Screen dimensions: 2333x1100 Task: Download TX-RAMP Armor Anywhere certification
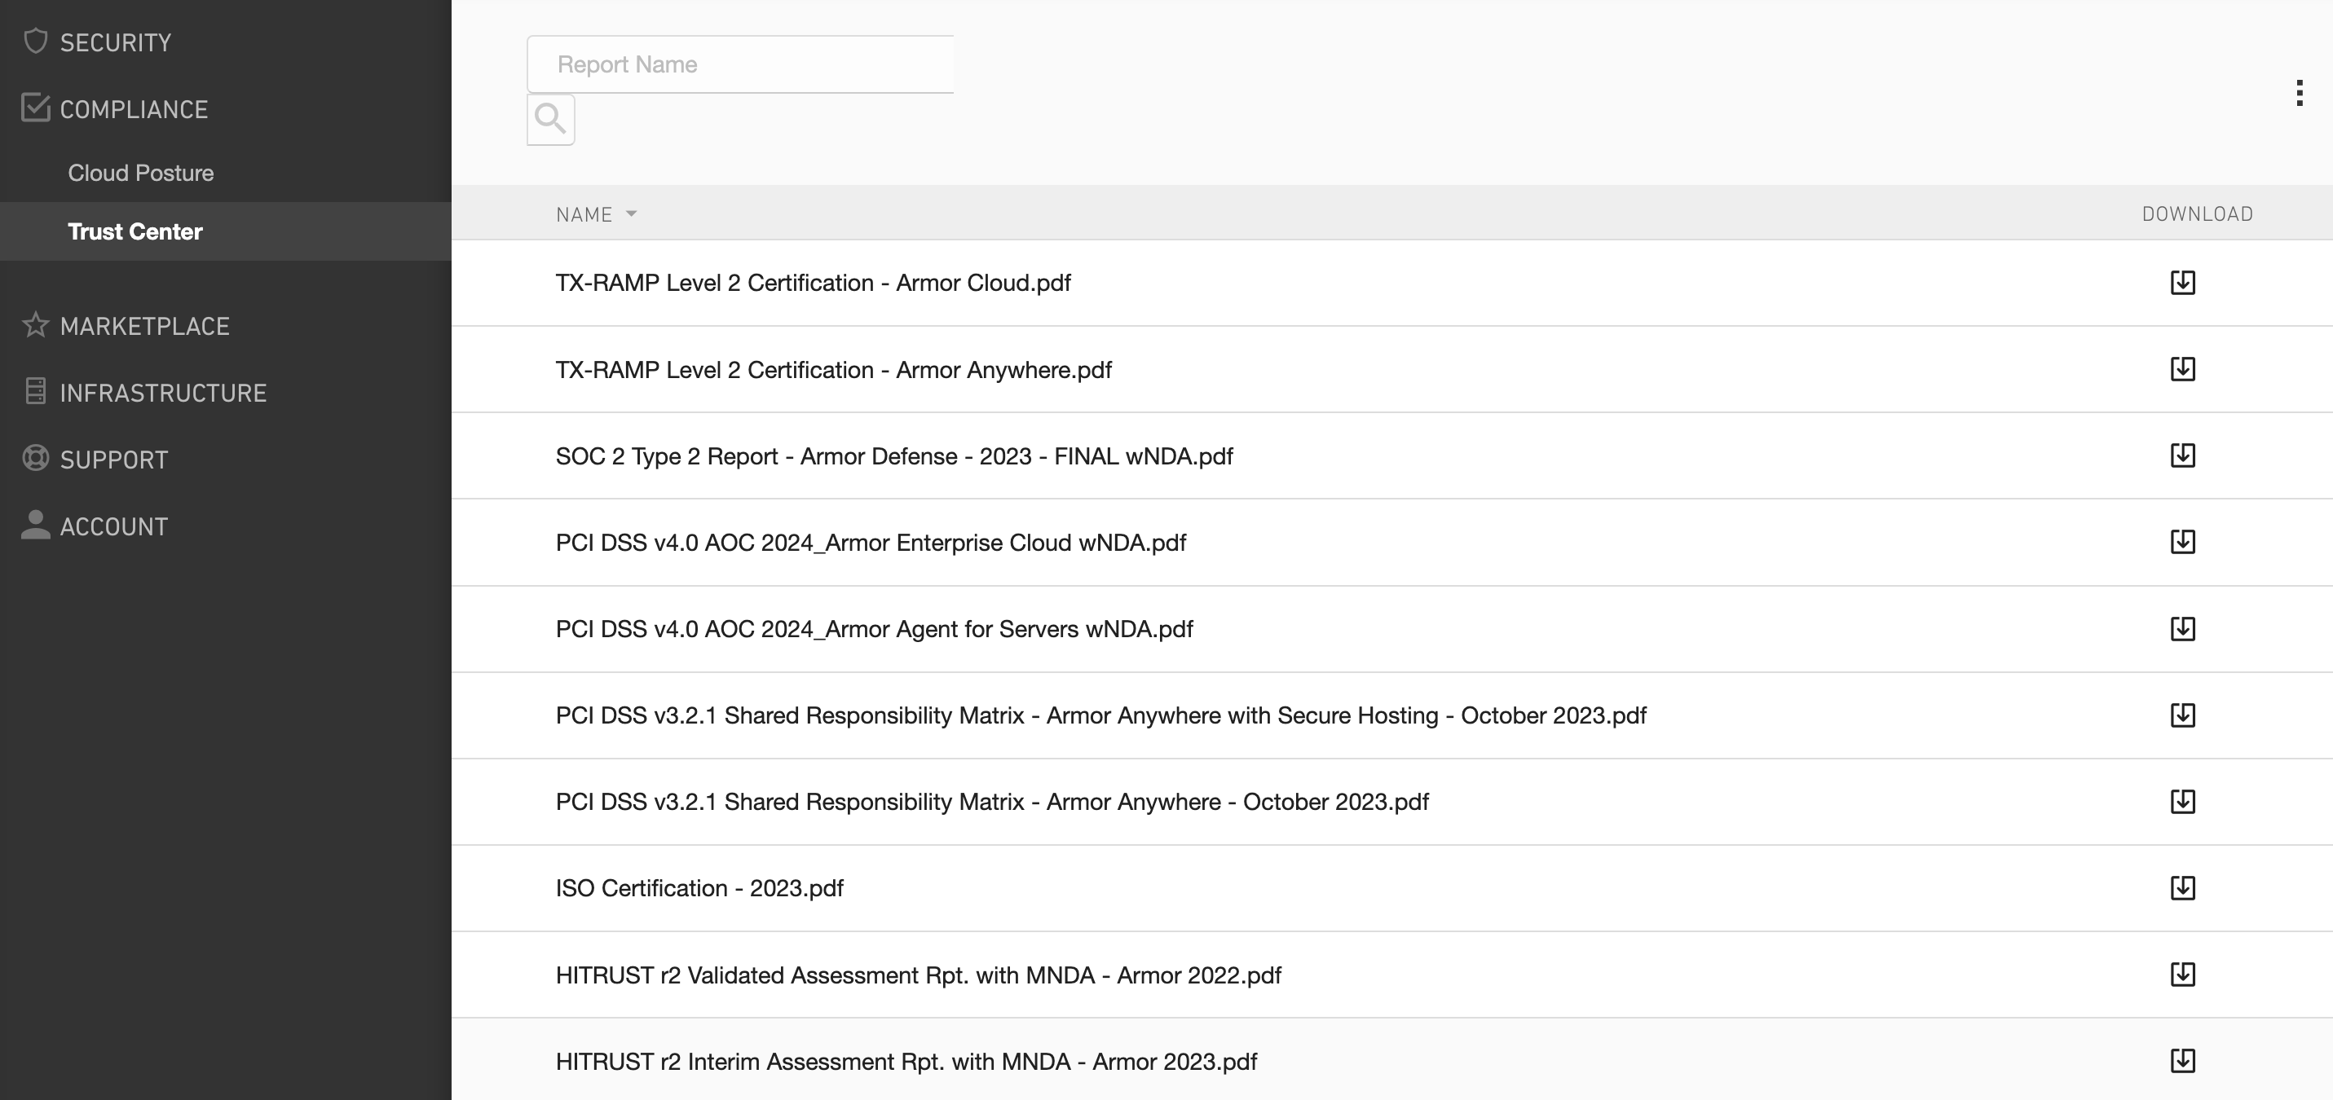click(x=2181, y=369)
